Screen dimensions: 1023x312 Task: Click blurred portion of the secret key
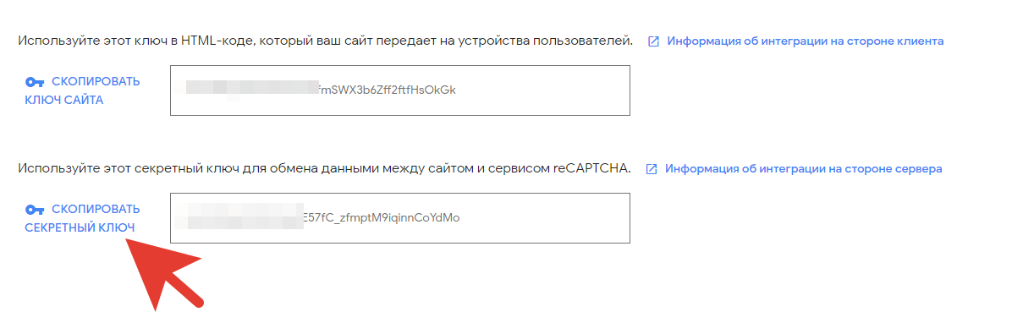(x=245, y=217)
